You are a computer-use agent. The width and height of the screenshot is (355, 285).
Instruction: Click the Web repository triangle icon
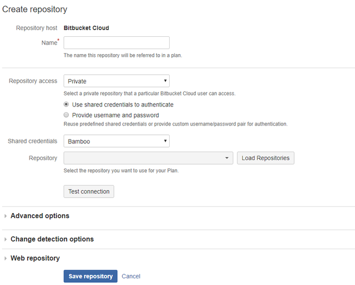point(6,258)
